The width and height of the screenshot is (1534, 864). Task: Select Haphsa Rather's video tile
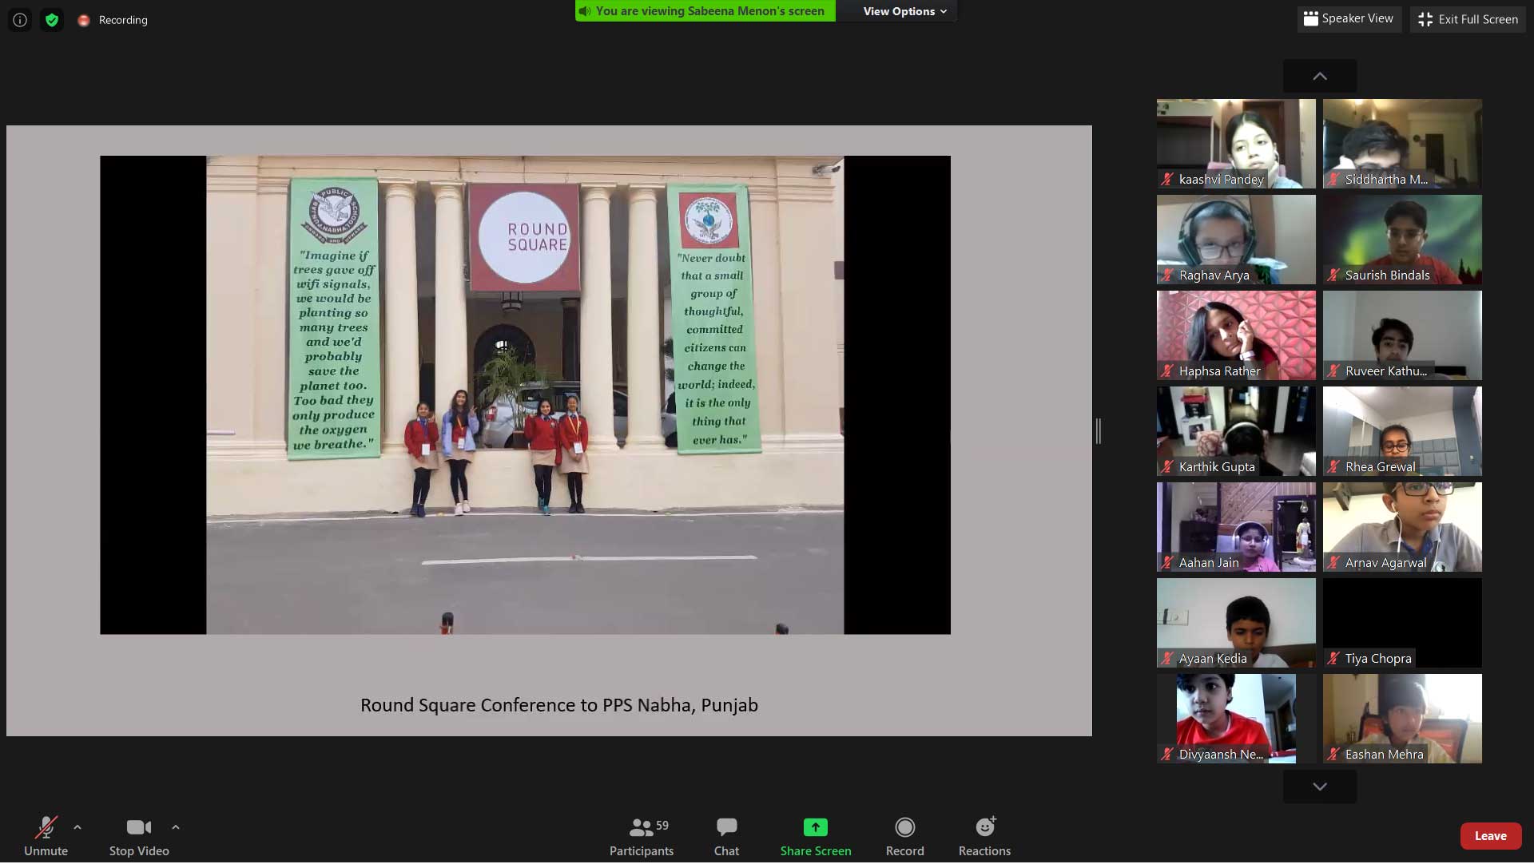1236,335
